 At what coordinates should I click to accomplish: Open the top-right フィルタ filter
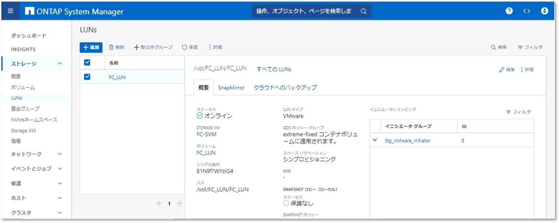pos(530,47)
